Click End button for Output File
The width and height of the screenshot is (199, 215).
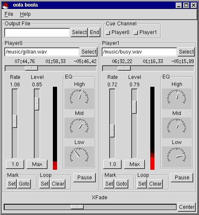coord(95,32)
